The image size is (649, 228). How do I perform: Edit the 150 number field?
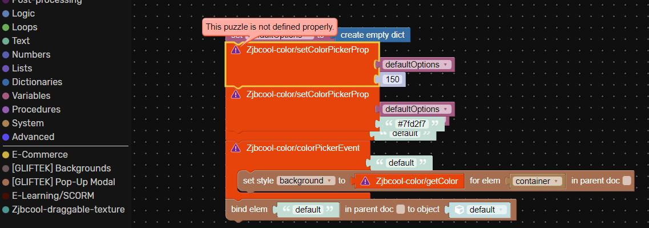pos(392,79)
